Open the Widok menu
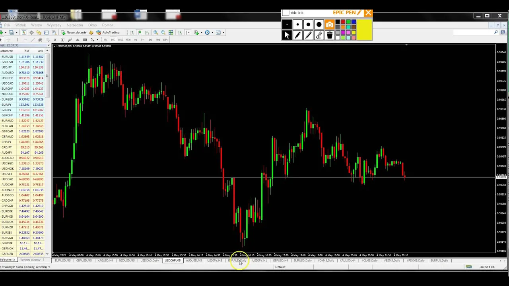This screenshot has width=509, height=286. coord(20,25)
